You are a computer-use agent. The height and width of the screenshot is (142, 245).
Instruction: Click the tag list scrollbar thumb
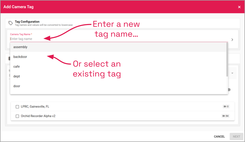[227, 60]
